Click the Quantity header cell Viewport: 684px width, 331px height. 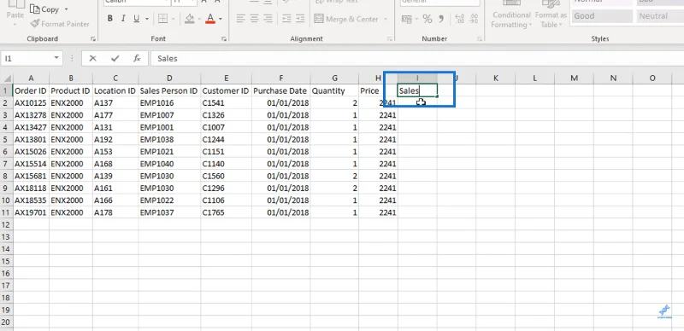[334, 91]
